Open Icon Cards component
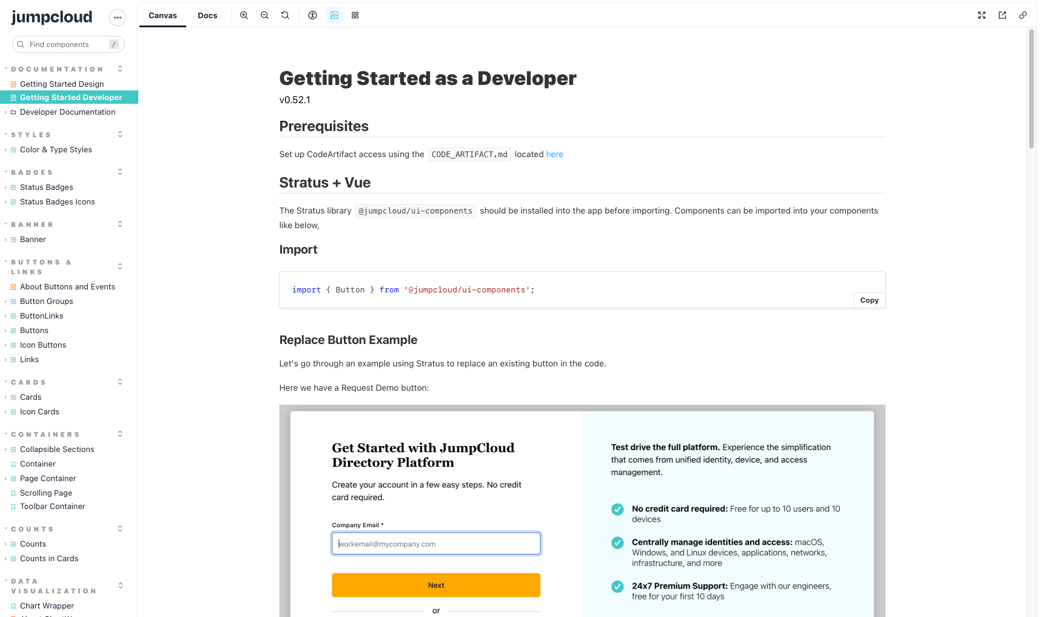Image resolution: width=1040 pixels, height=617 pixels. 39,412
